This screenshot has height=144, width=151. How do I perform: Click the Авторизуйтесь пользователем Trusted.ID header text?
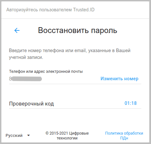pos(50,10)
